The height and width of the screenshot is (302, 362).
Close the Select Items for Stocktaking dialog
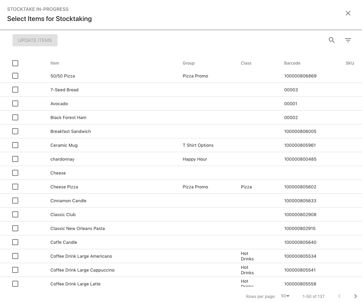348,13
